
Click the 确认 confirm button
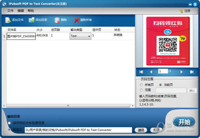192,90
